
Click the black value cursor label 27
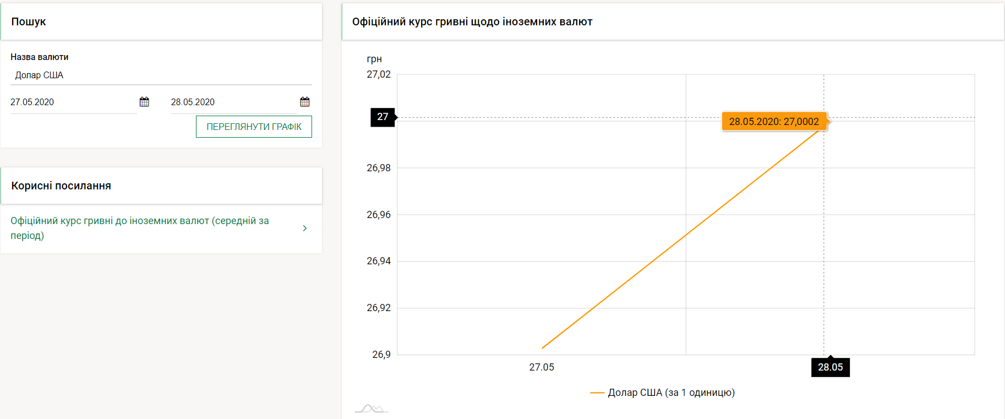pyautogui.click(x=383, y=117)
